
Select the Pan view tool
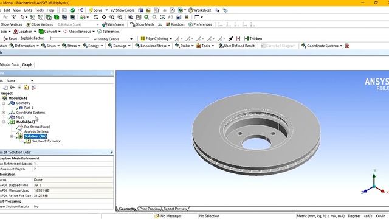tap(104, 17)
